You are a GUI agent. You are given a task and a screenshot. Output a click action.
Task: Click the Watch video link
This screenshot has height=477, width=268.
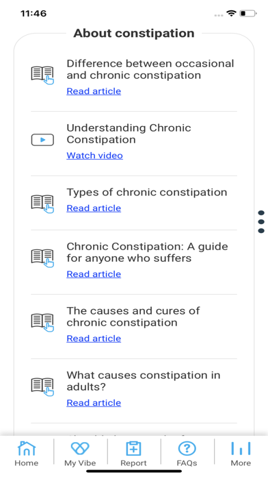[95, 156]
